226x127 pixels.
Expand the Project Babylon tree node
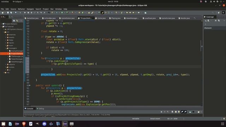1,24
